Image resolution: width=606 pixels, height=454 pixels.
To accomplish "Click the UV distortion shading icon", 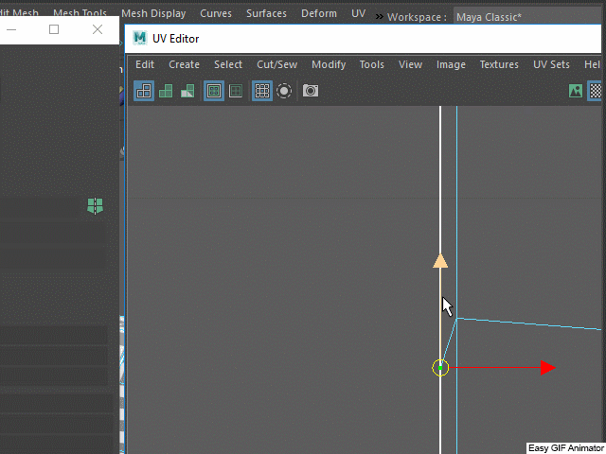I will click(x=187, y=91).
